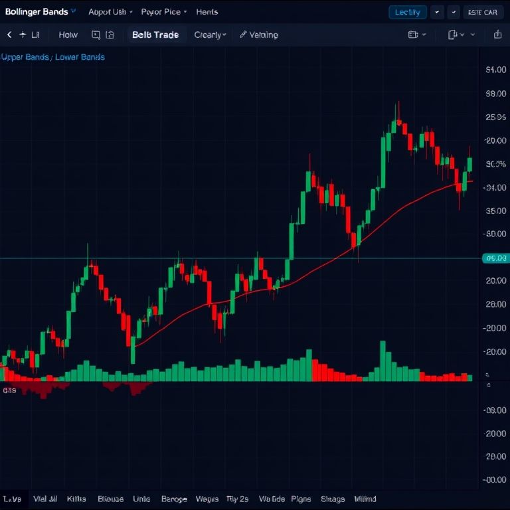Expand the Apopt Ush dropdown menu

tap(110, 12)
